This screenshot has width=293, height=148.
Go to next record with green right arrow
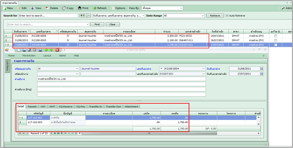coord(51,50)
